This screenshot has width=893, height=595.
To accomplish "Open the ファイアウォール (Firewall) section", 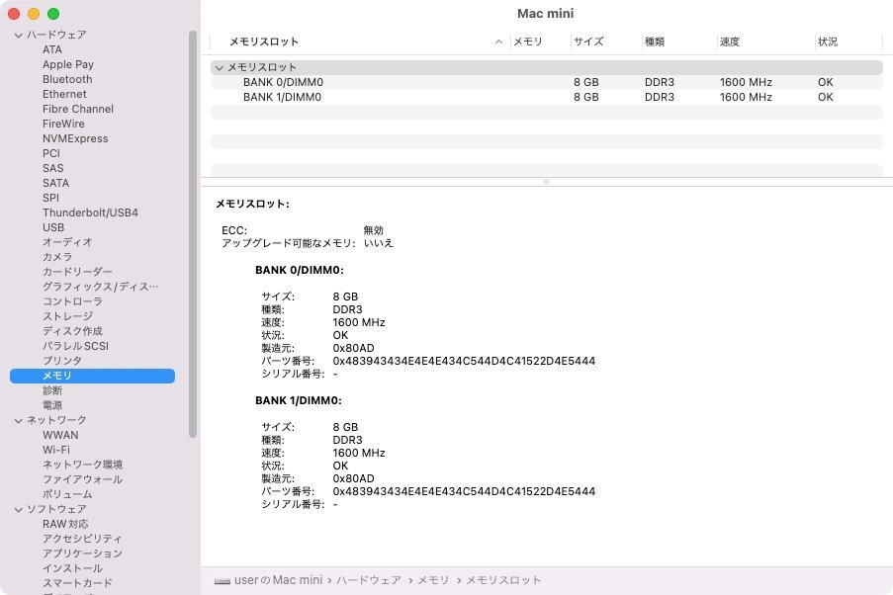I will (x=84, y=479).
